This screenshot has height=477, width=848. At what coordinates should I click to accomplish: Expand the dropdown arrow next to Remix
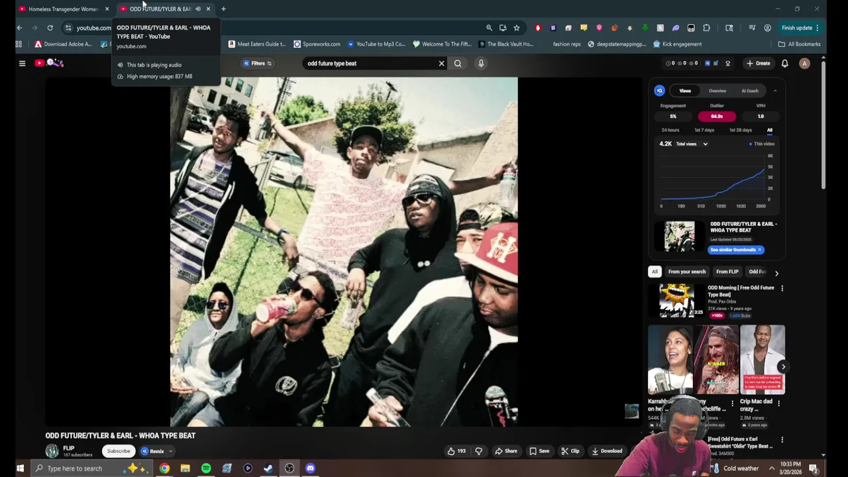[x=170, y=451]
